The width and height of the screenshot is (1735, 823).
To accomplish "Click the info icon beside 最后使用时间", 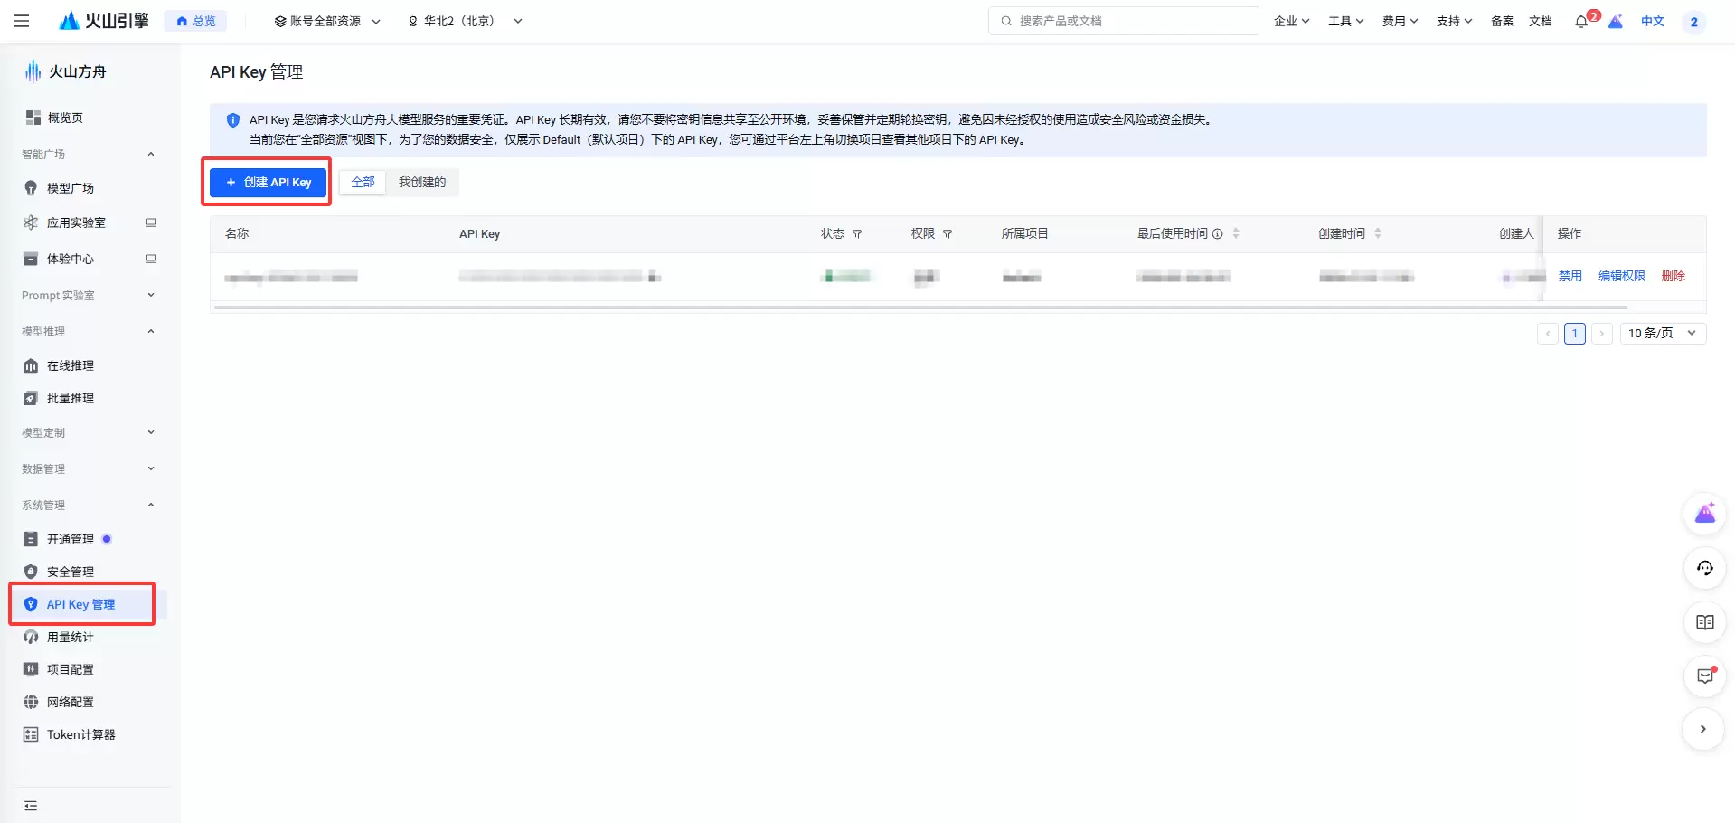I will pyautogui.click(x=1218, y=232).
